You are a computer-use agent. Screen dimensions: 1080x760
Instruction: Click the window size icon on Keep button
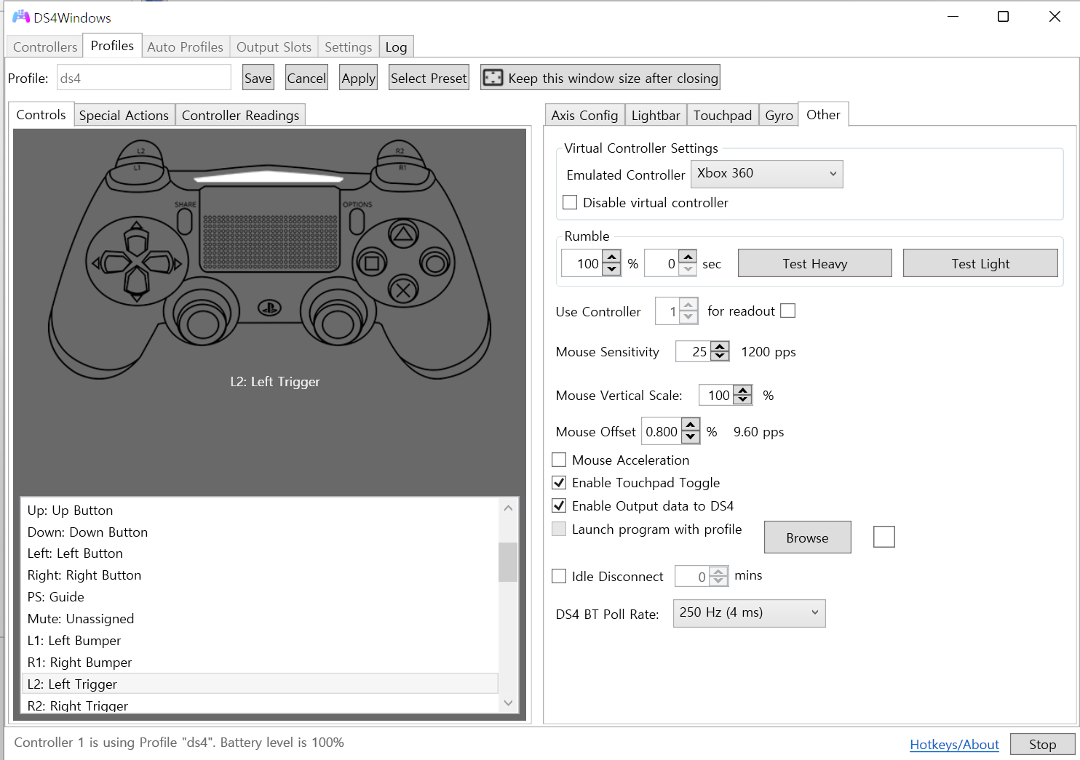(493, 78)
